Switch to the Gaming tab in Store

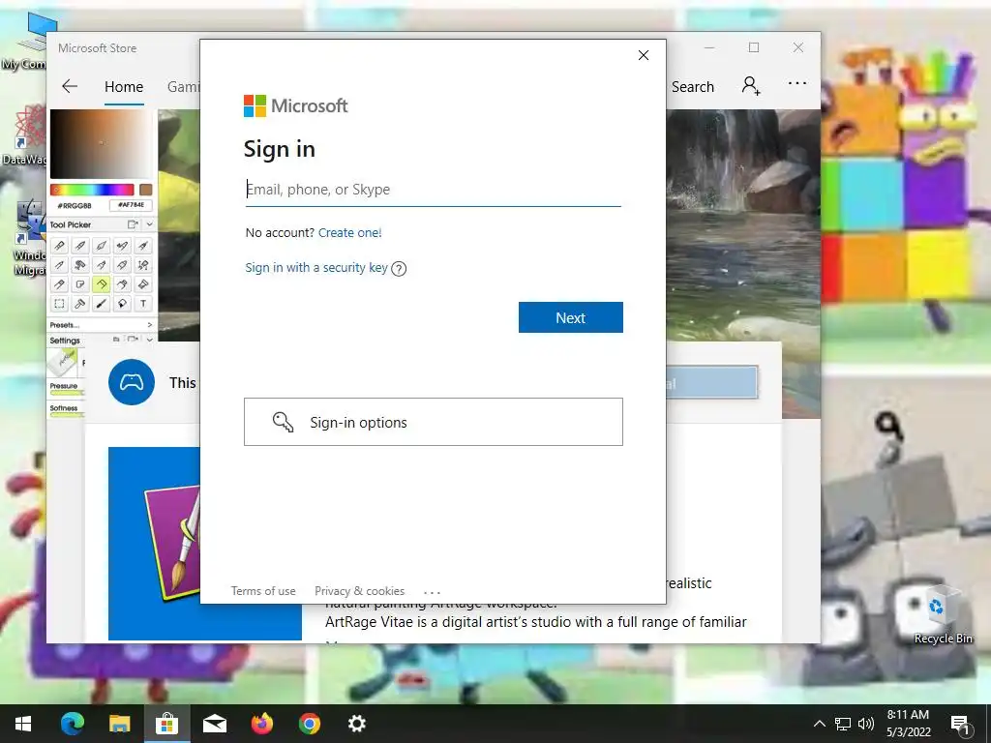coord(183,87)
